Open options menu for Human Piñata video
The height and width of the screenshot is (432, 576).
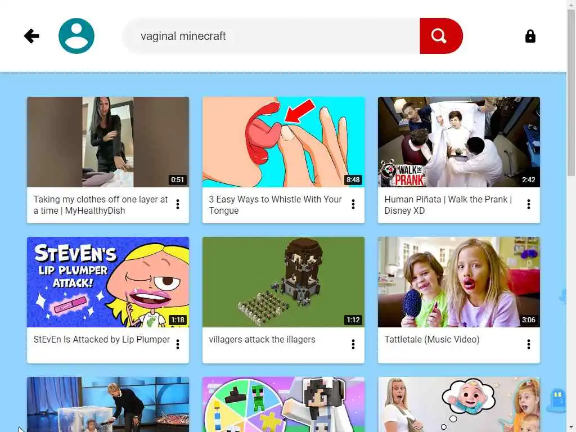coord(529,204)
